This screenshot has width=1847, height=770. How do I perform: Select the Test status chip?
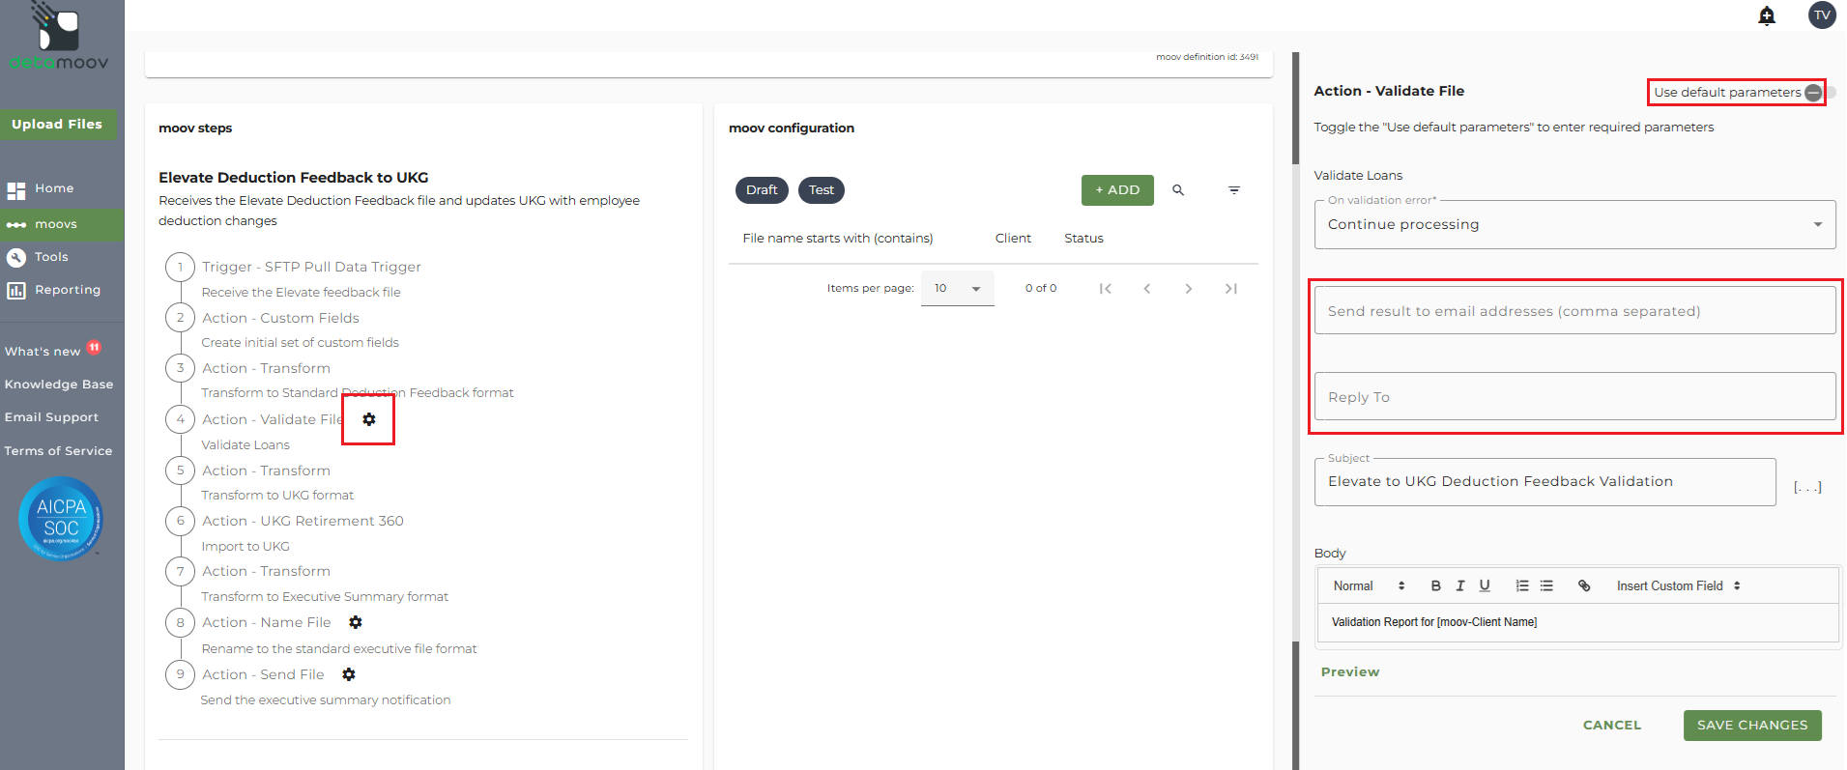coord(822,190)
